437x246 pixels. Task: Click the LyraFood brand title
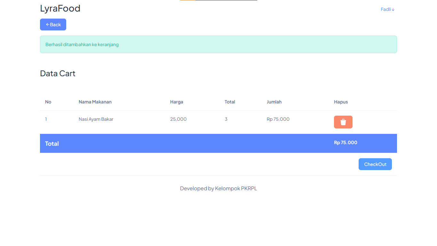pos(60,8)
